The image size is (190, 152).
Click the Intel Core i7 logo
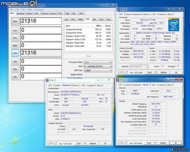point(174,24)
